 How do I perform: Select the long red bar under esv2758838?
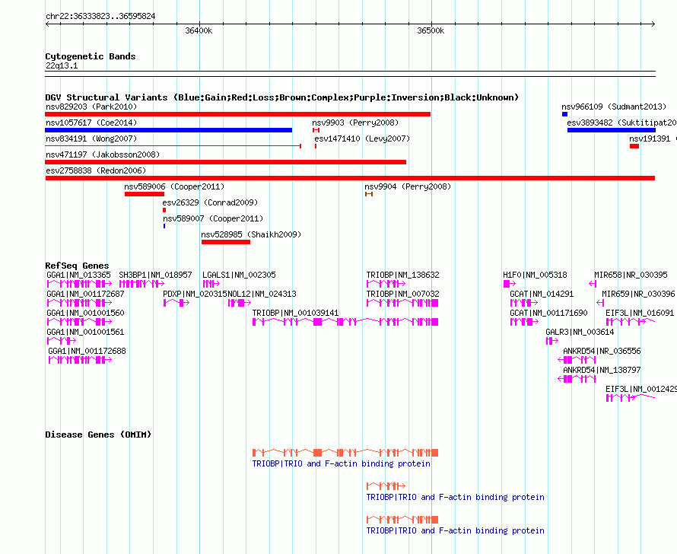pos(350,178)
